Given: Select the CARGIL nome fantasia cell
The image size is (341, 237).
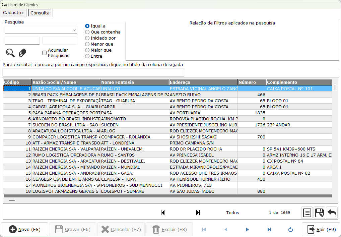Looking at the screenshot, I should 135,107.
